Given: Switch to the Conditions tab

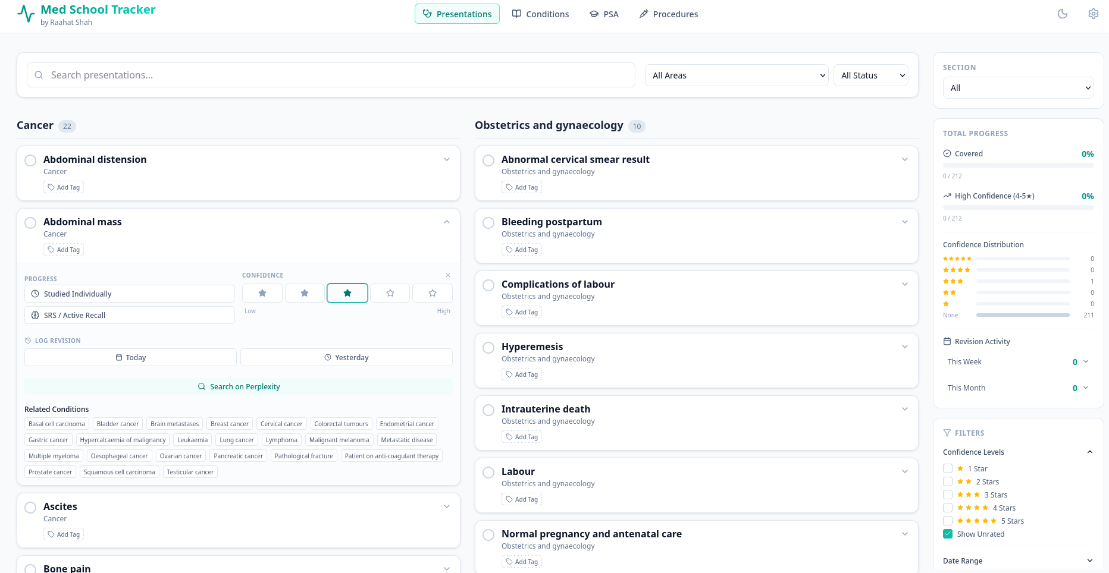Looking at the screenshot, I should click(x=540, y=14).
